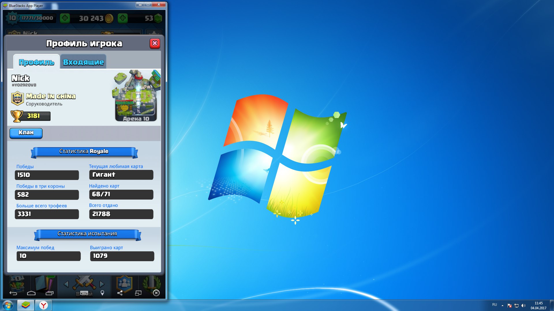Click the Максимум побед value 10

(48, 256)
